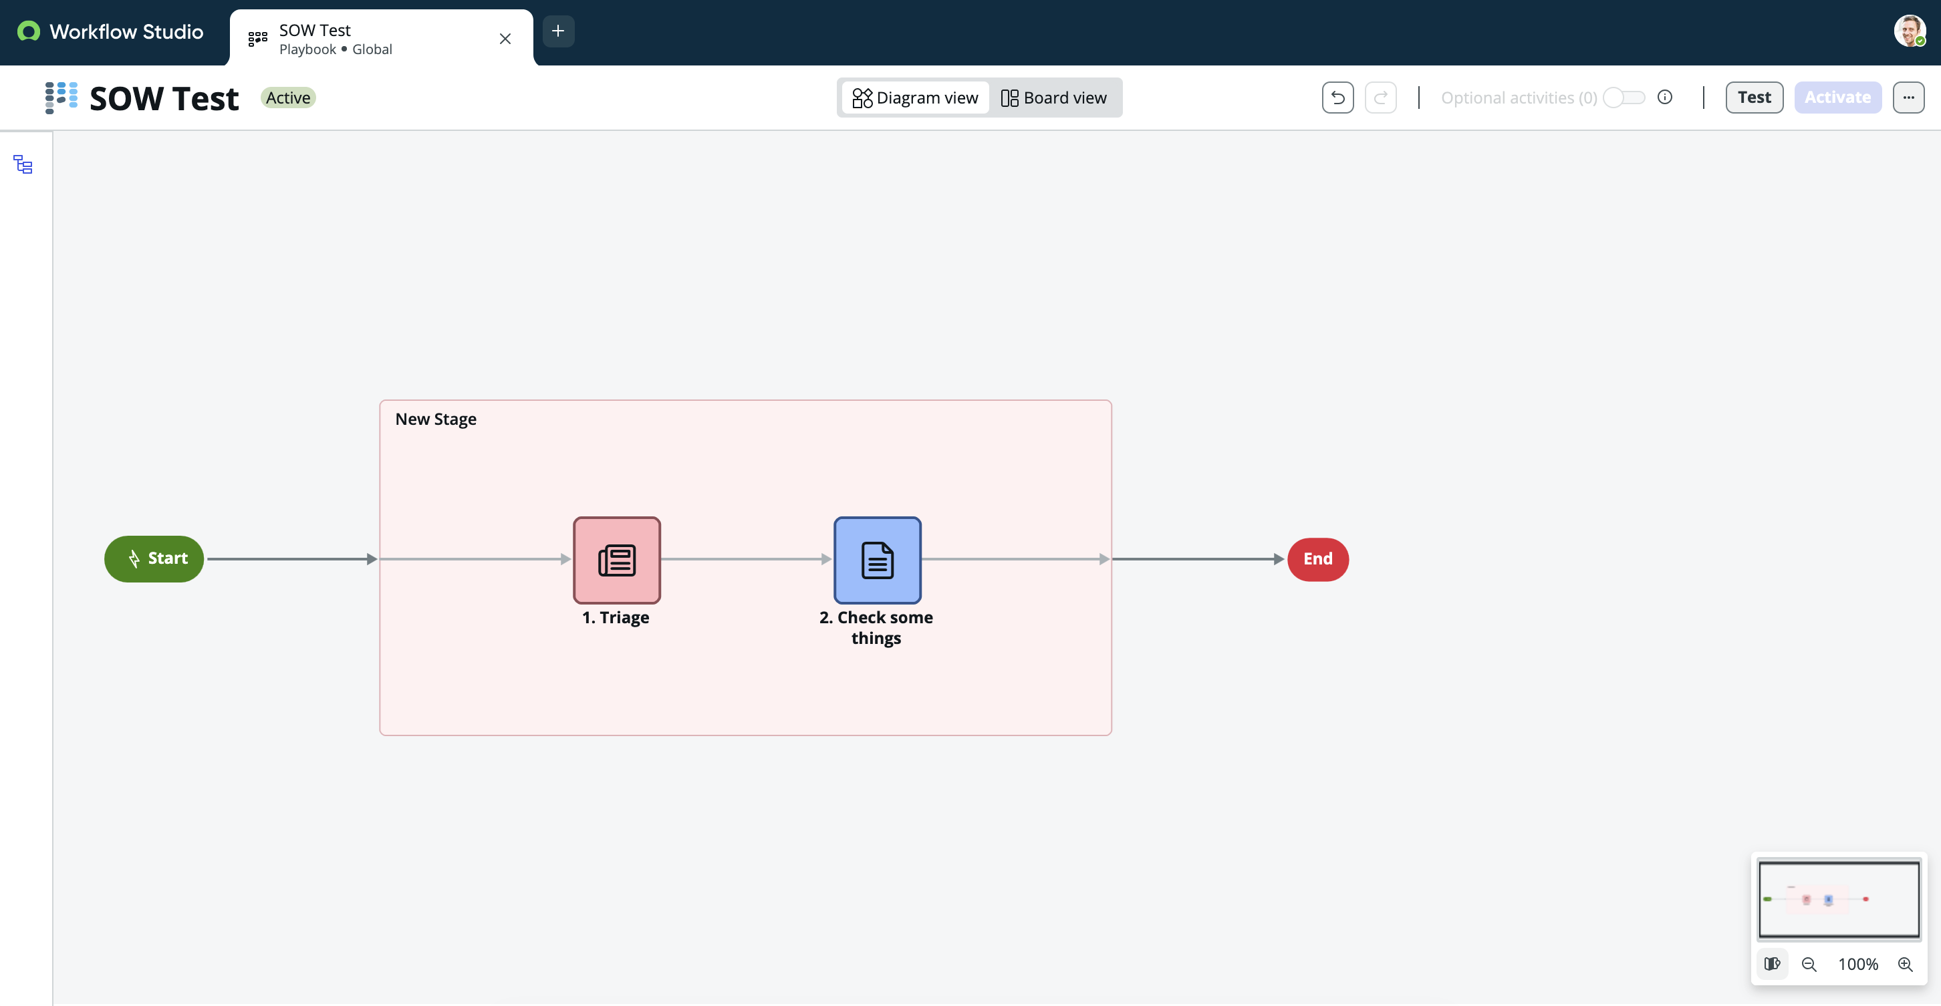The image size is (1941, 1006).
Task: Close the SOW Test tab
Action: (505, 39)
